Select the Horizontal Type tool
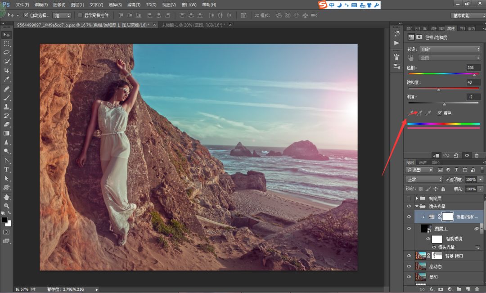Screen dimensions: 486x293 (7, 170)
